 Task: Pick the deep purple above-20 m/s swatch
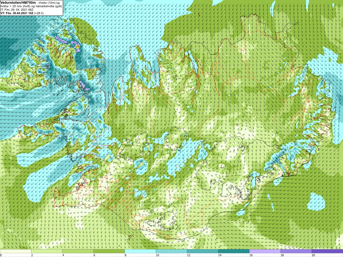coord(327,251)
